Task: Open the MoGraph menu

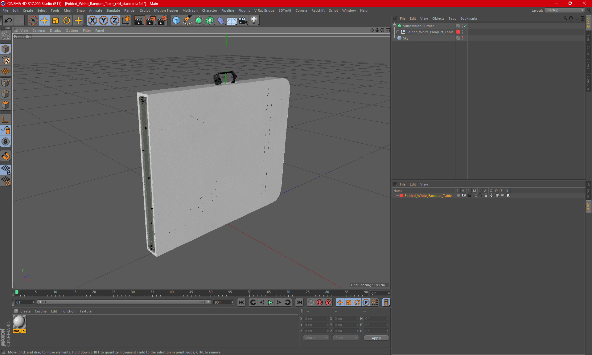Action: [x=190, y=10]
